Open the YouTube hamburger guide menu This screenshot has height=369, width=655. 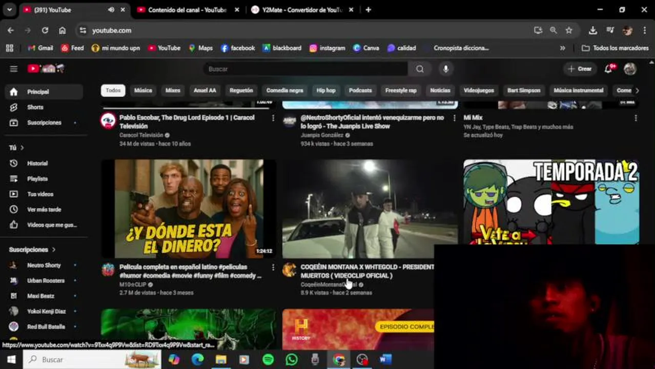tap(14, 69)
